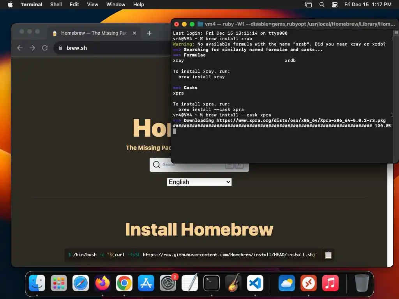
Task: Open the Weather app in dock
Action: (x=287, y=283)
